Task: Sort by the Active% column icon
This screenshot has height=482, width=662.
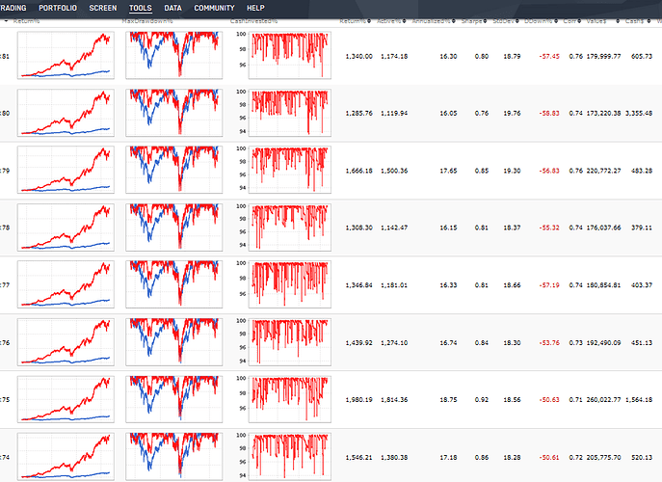Action: pos(404,21)
